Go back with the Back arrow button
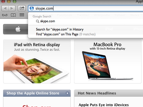 point(5,8)
